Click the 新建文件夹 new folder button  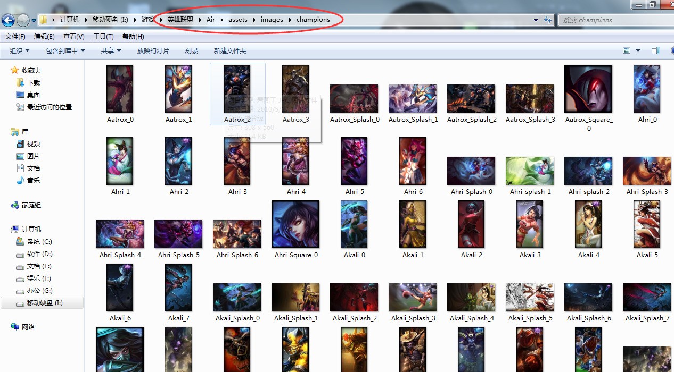click(x=229, y=50)
